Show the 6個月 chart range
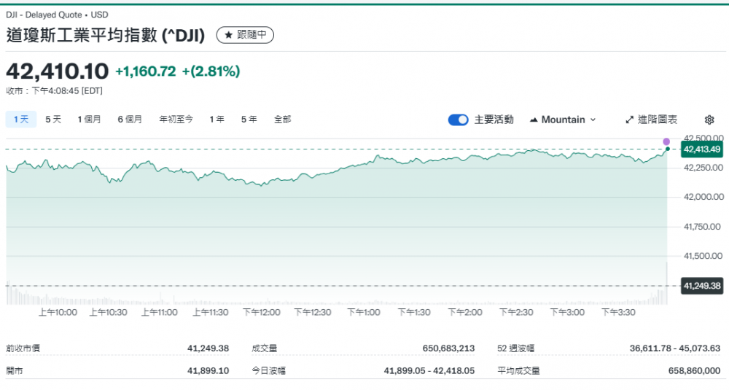 click(130, 119)
